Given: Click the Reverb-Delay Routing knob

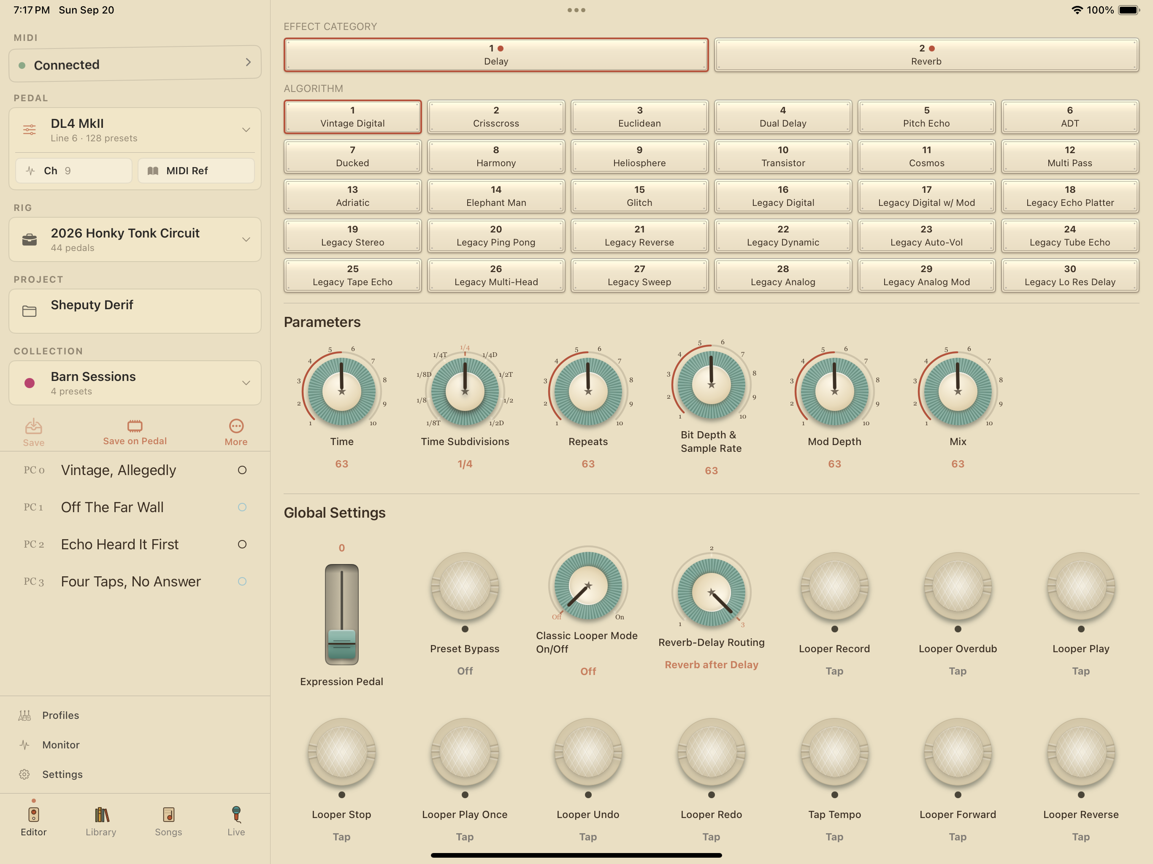Looking at the screenshot, I should click(x=712, y=592).
